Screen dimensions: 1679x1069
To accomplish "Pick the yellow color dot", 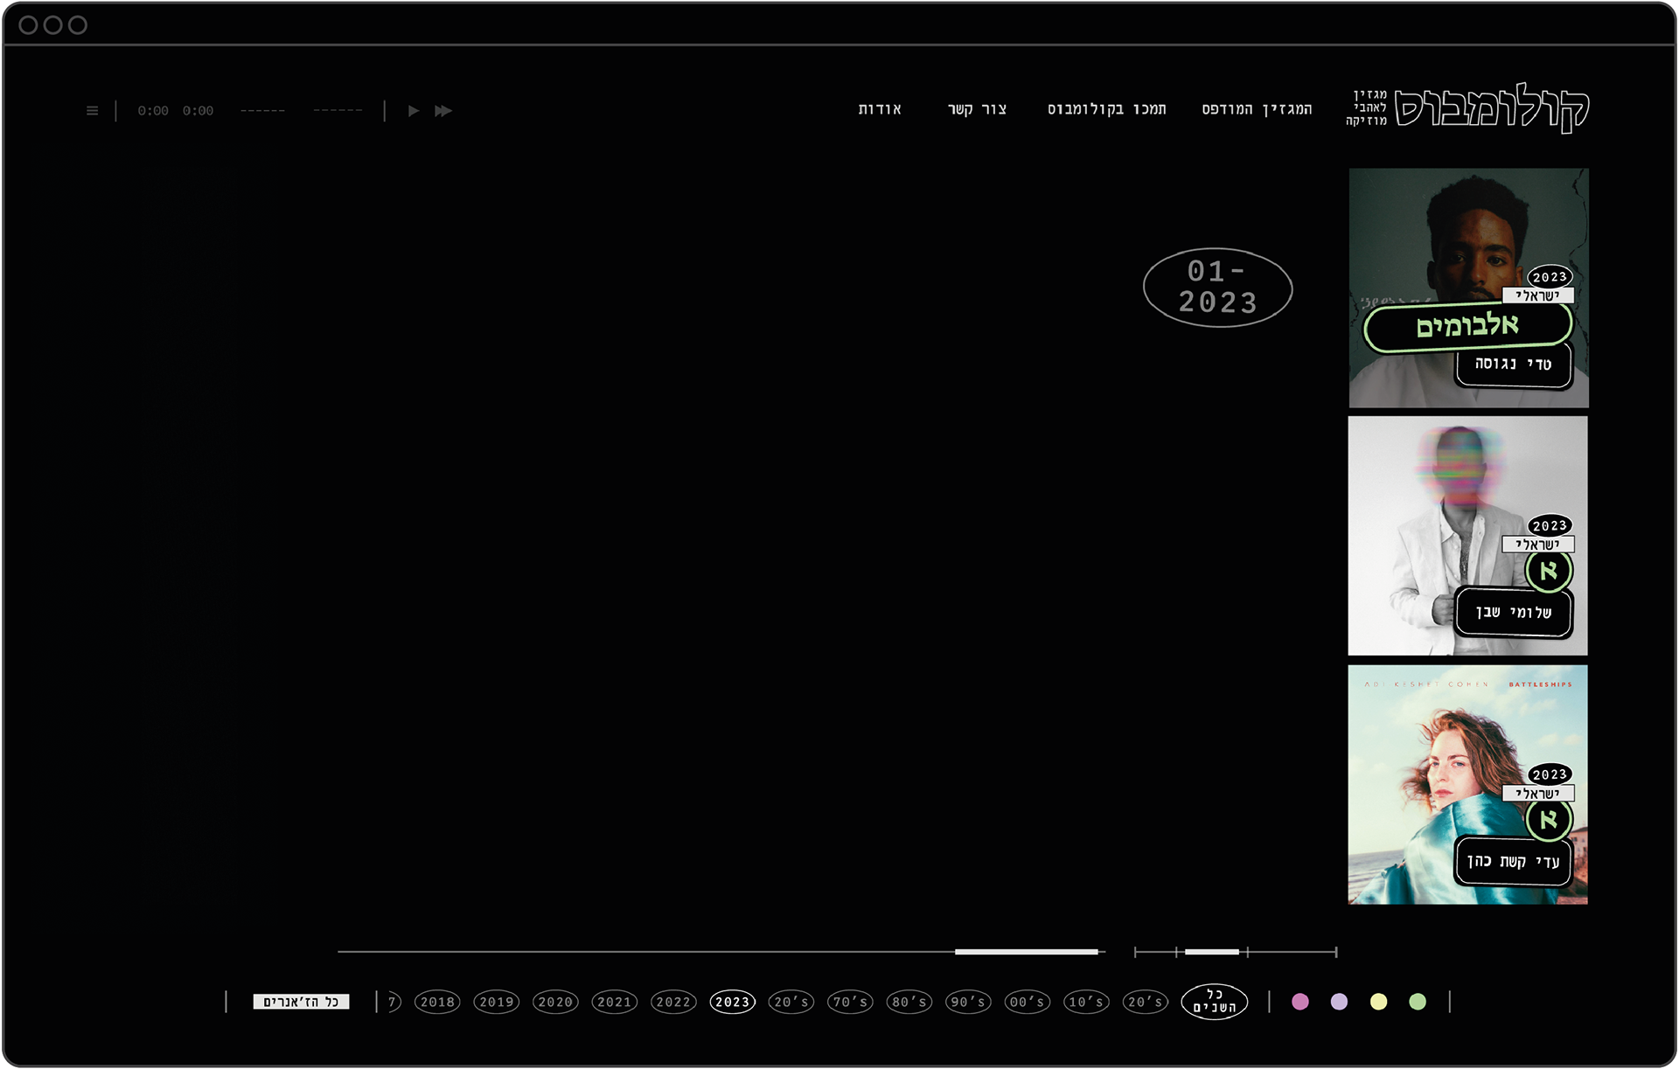I will click(x=1378, y=1002).
